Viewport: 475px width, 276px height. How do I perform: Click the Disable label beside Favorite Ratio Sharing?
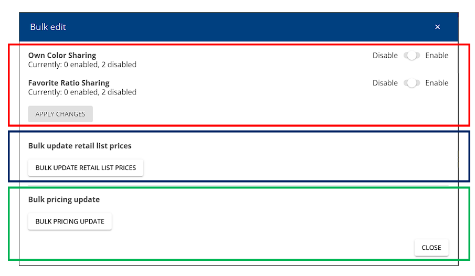[385, 83]
